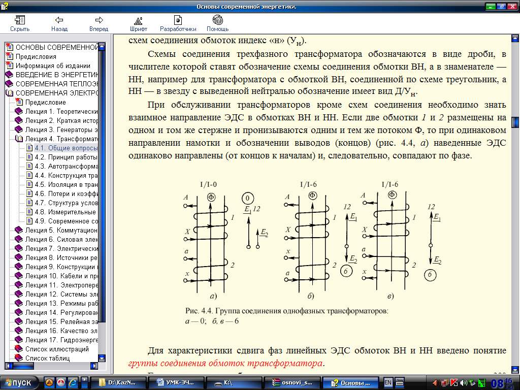Open the Помощь help icon
The width and height of the screenshot is (520, 390).
(x=217, y=23)
